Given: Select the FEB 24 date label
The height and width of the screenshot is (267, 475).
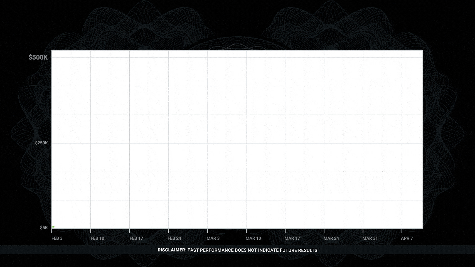Looking at the screenshot, I should coord(174,238).
